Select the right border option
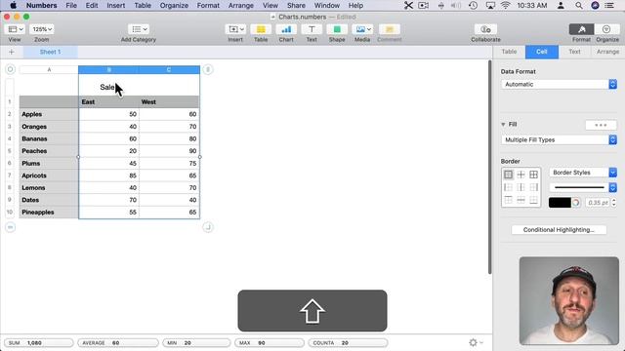625x351 pixels. (x=534, y=187)
